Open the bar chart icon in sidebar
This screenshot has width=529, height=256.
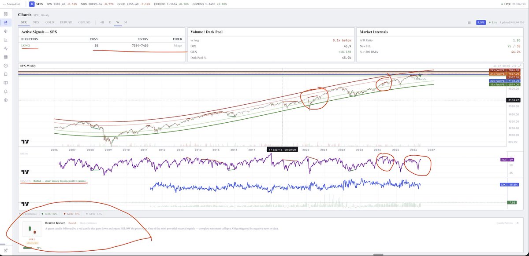click(5, 40)
